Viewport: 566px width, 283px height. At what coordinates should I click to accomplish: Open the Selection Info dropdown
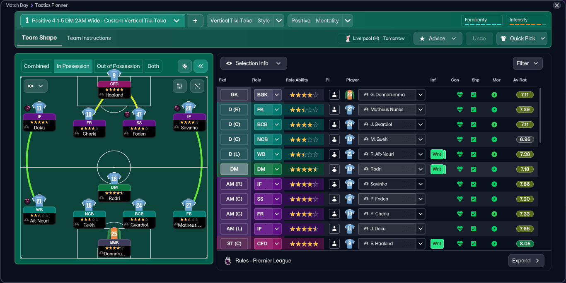click(x=254, y=63)
